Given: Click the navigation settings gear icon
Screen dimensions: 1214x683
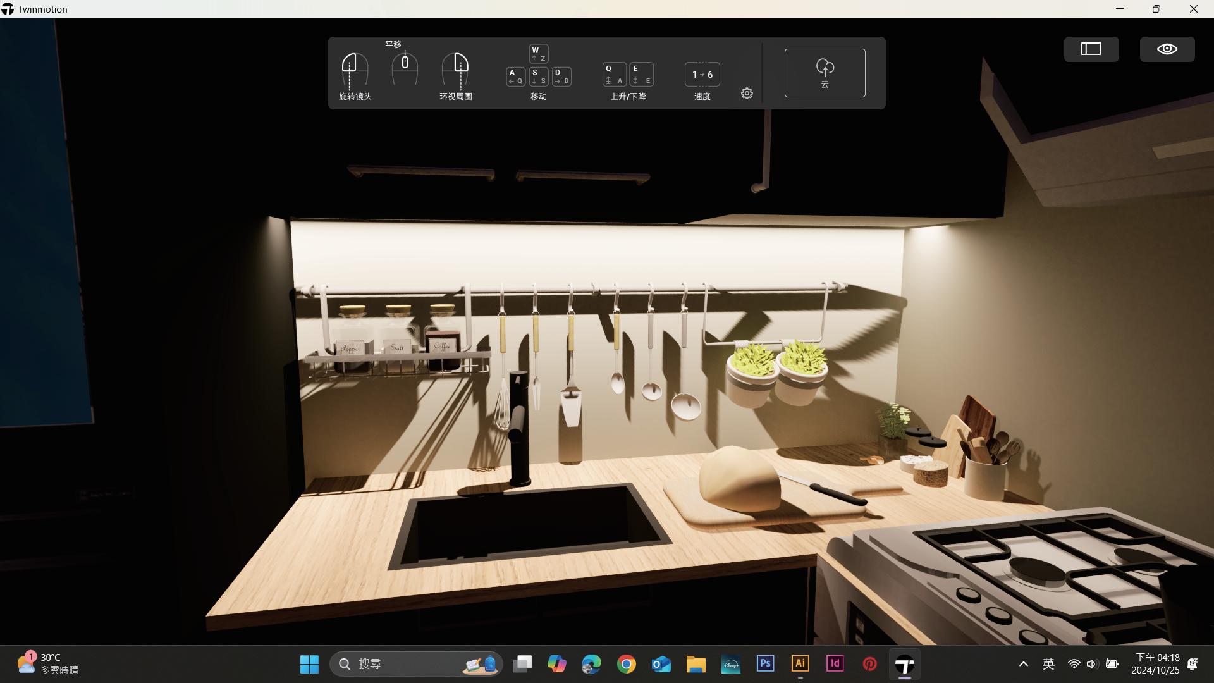Looking at the screenshot, I should tap(747, 94).
